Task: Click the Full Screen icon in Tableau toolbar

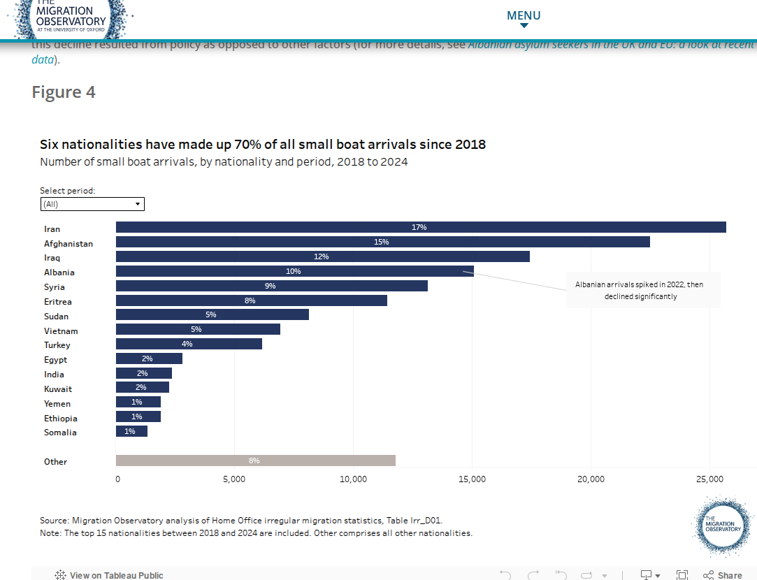Action: (x=682, y=575)
